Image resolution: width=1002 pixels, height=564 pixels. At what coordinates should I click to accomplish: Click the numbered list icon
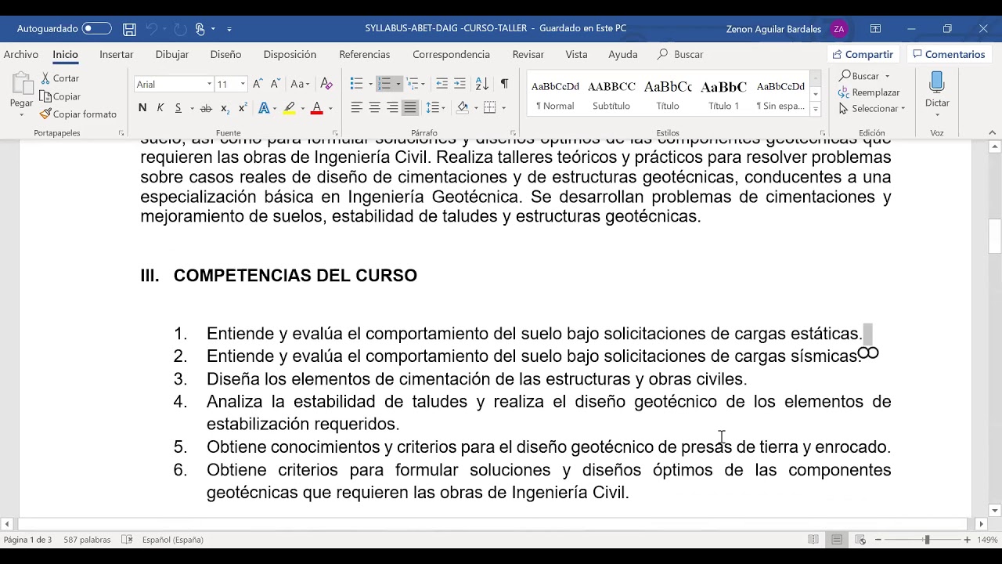(x=384, y=84)
